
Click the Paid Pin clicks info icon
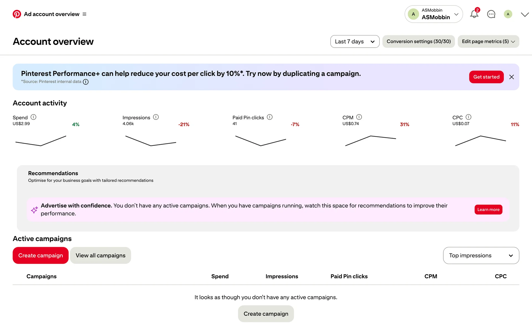coord(270,117)
